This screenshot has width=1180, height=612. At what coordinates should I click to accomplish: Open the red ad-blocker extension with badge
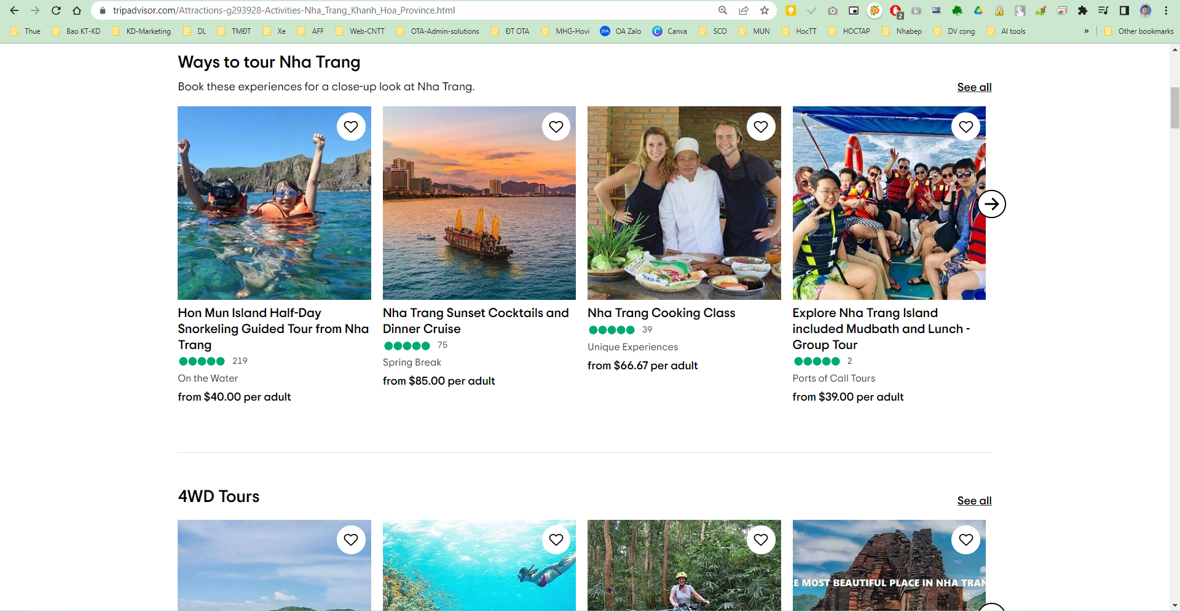click(x=896, y=11)
